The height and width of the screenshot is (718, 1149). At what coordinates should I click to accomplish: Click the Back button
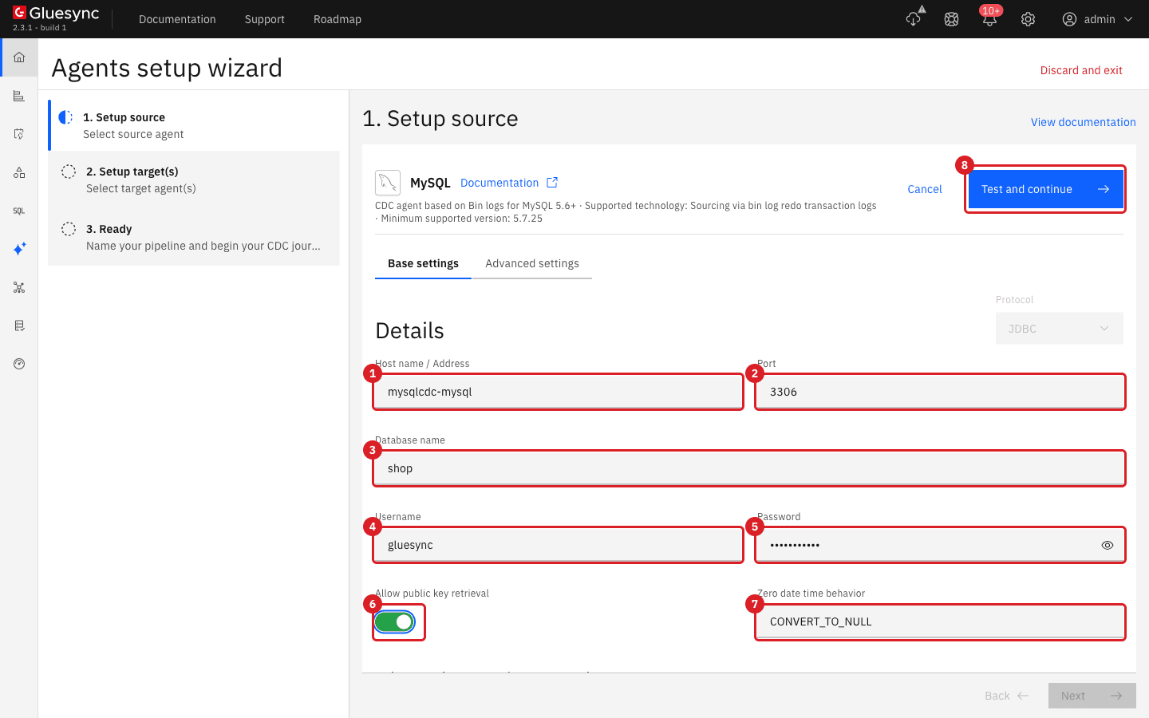pyautogui.click(x=1007, y=696)
